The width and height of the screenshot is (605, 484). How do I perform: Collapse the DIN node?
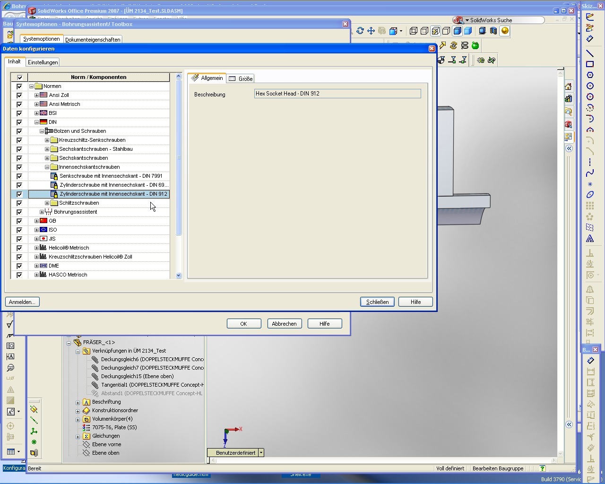coord(36,122)
